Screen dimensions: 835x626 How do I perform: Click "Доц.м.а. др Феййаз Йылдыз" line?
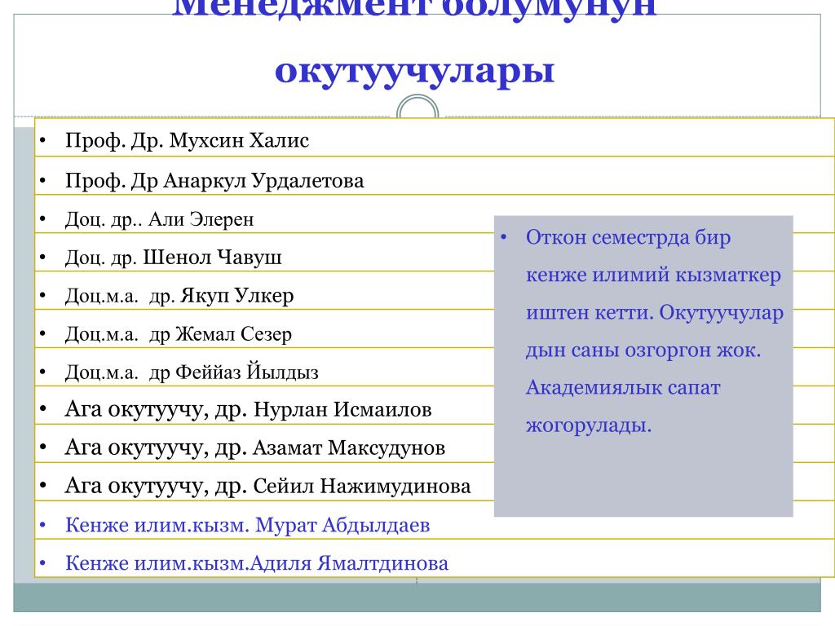[192, 372]
